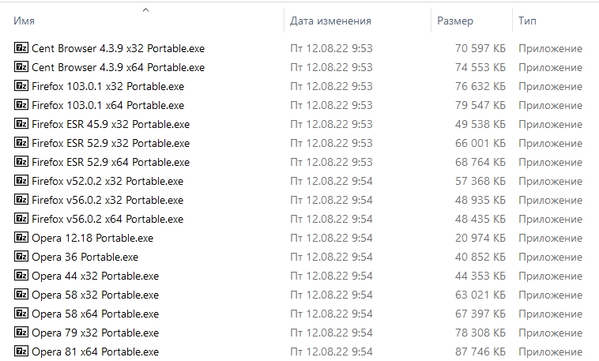Click the icon beside Opera 36 Portable.exe
599x361 pixels.
pyautogui.click(x=21, y=256)
